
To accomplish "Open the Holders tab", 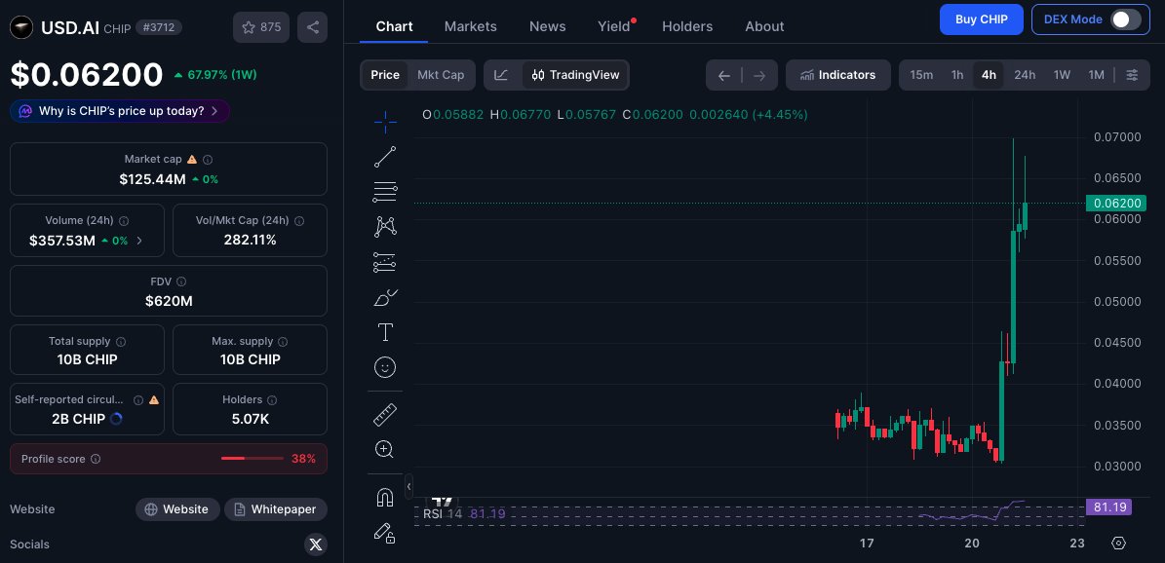I will 687,26.
